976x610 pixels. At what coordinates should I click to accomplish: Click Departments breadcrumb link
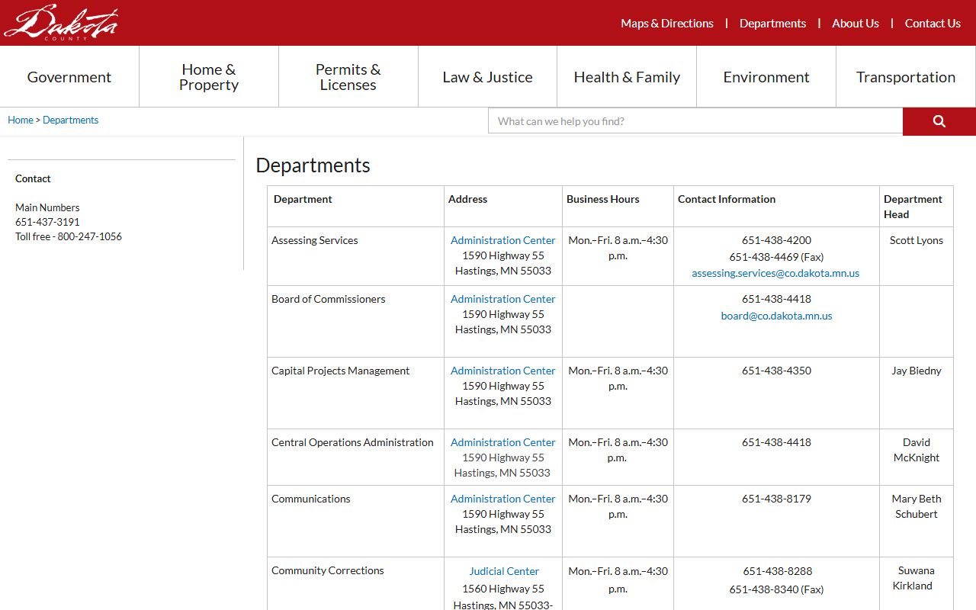70,120
